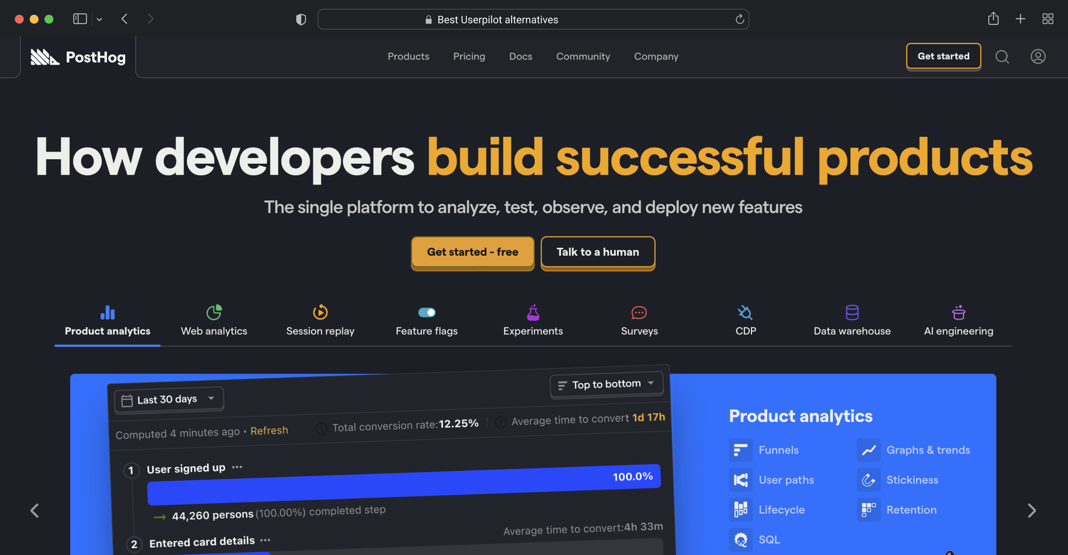Click the Surveys chat bubble icon
Viewport: 1068px width, 555px height.
point(639,312)
